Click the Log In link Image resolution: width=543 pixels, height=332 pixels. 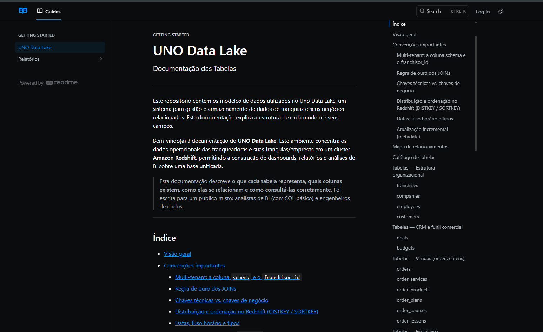click(483, 12)
